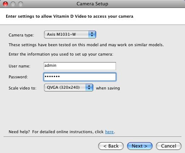Click the 'User name:' label
Viewport: 185px width, 153px height.
pos(20,66)
